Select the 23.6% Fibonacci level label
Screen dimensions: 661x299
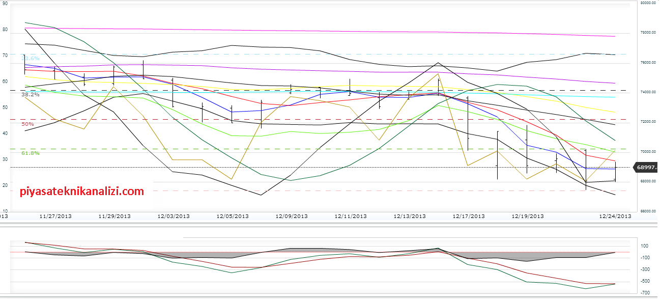pos(31,59)
